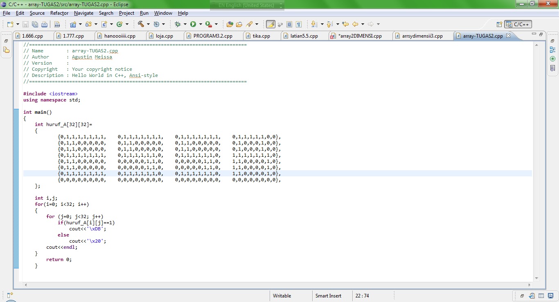Minimize the editor area
559x302 pixels.
click(x=534, y=34)
